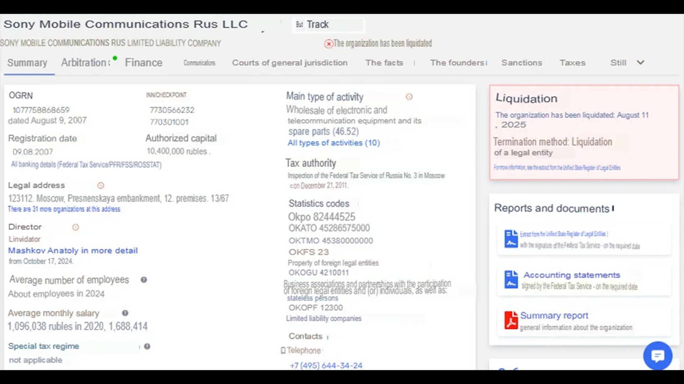Open the Special tax regime link
The width and height of the screenshot is (684, 384).
(43, 346)
